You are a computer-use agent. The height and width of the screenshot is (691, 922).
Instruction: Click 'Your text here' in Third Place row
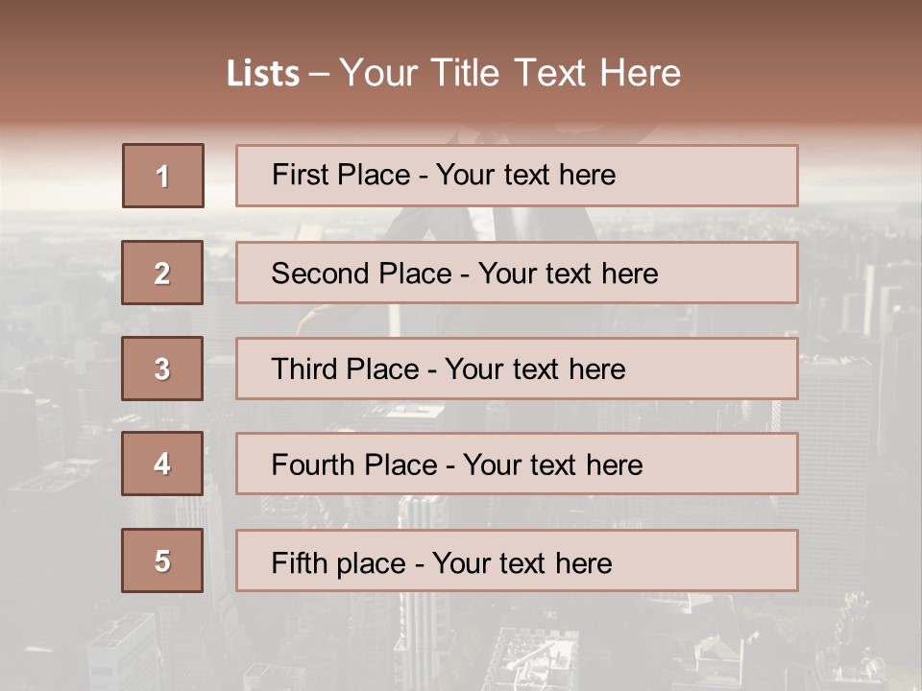pyautogui.click(x=535, y=369)
